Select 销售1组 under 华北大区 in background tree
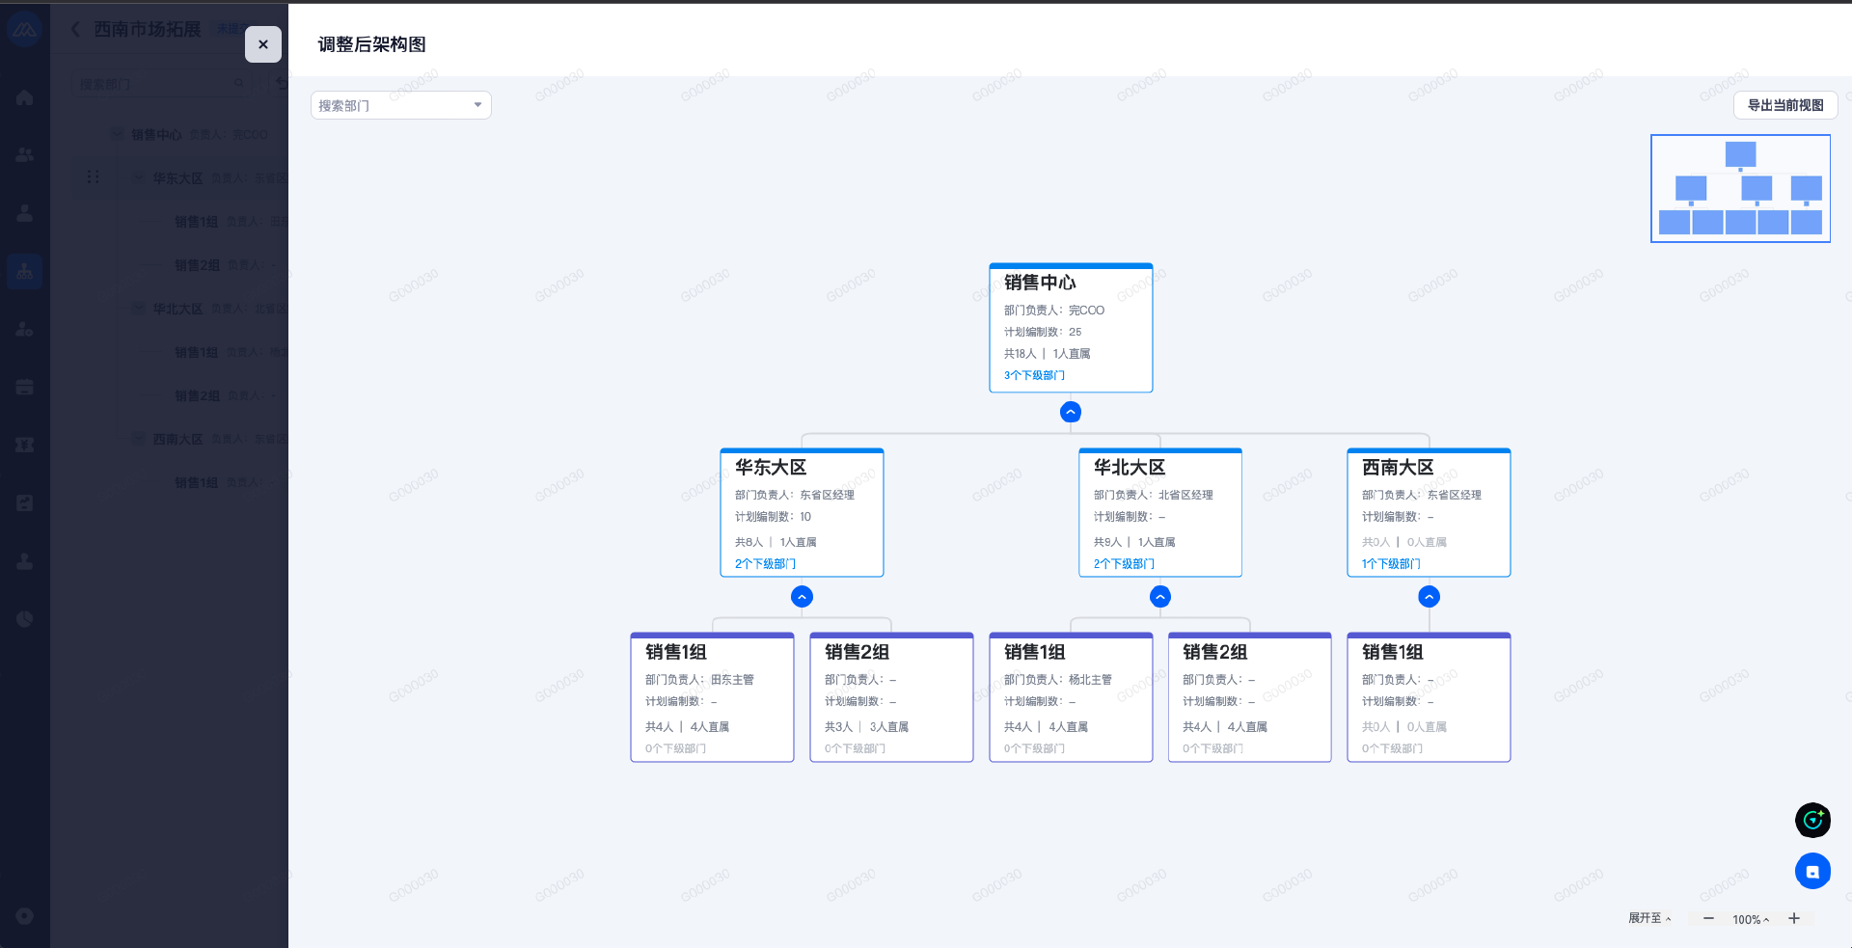Screen dimensions: 1852x948 click(x=196, y=352)
